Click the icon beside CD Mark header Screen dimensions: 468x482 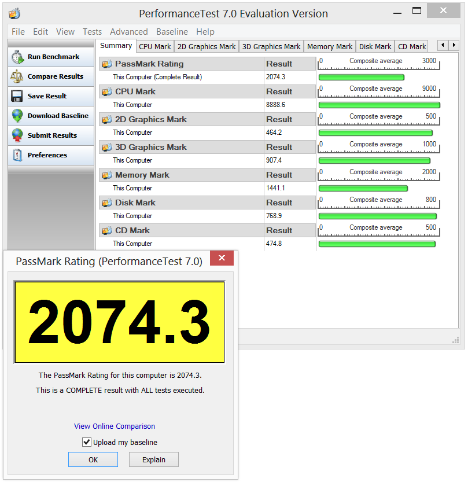107,230
